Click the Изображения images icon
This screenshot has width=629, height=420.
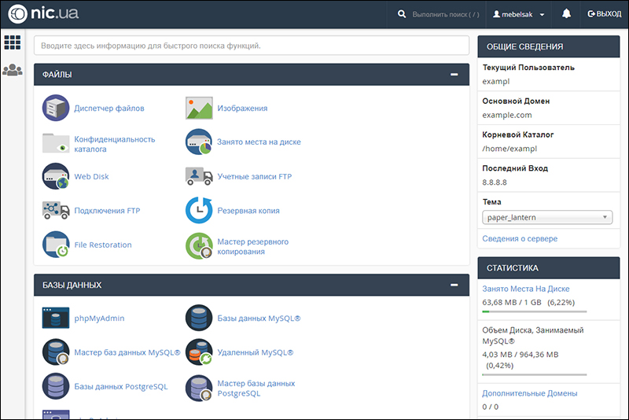tap(199, 108)
